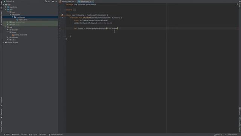
Task: Collapse the java folder
Action: [6, 9]
